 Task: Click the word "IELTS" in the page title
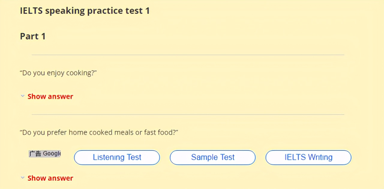31,11
